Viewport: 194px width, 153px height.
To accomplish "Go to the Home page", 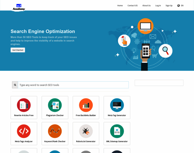I will click(x=120, y=6).
